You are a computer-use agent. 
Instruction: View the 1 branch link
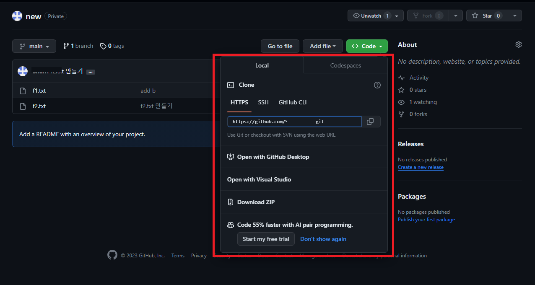click(x=78, y=46)
